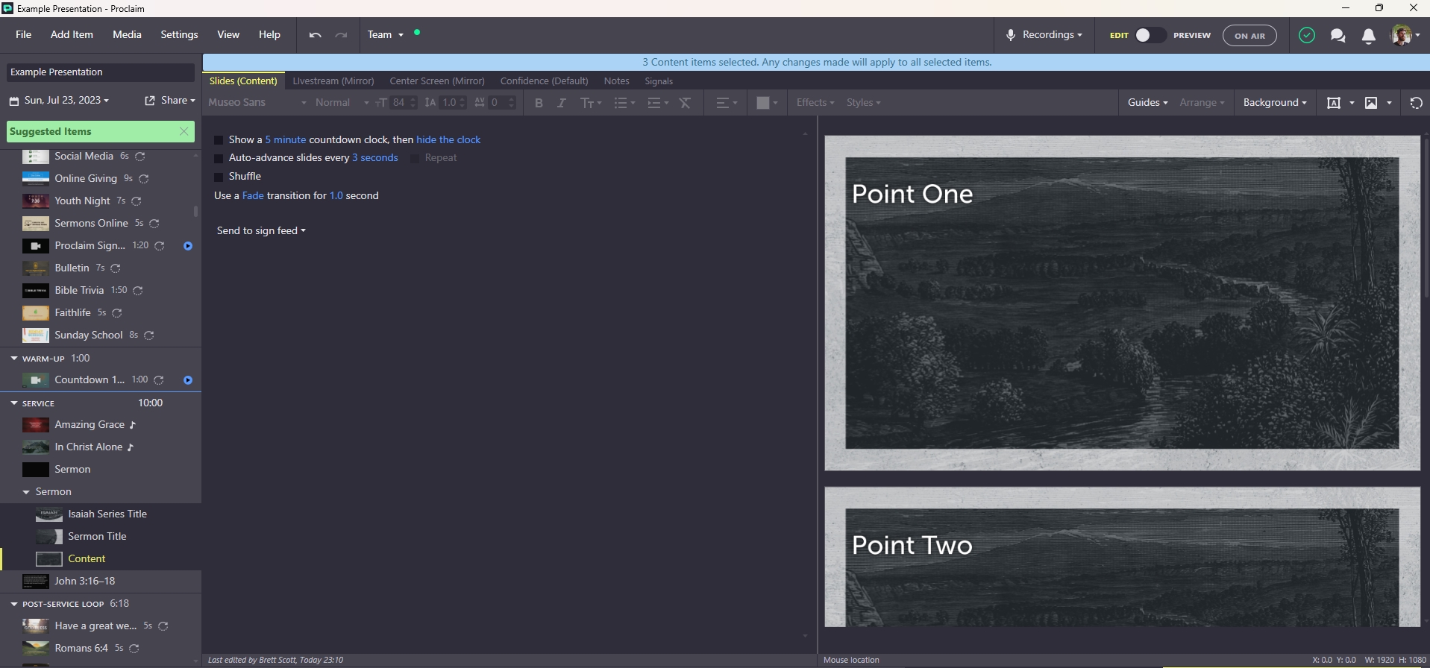This screenshot has width=1430, height=668.
Task: Enable the Shuffle checkbox
Action: (x=219, y=177)
